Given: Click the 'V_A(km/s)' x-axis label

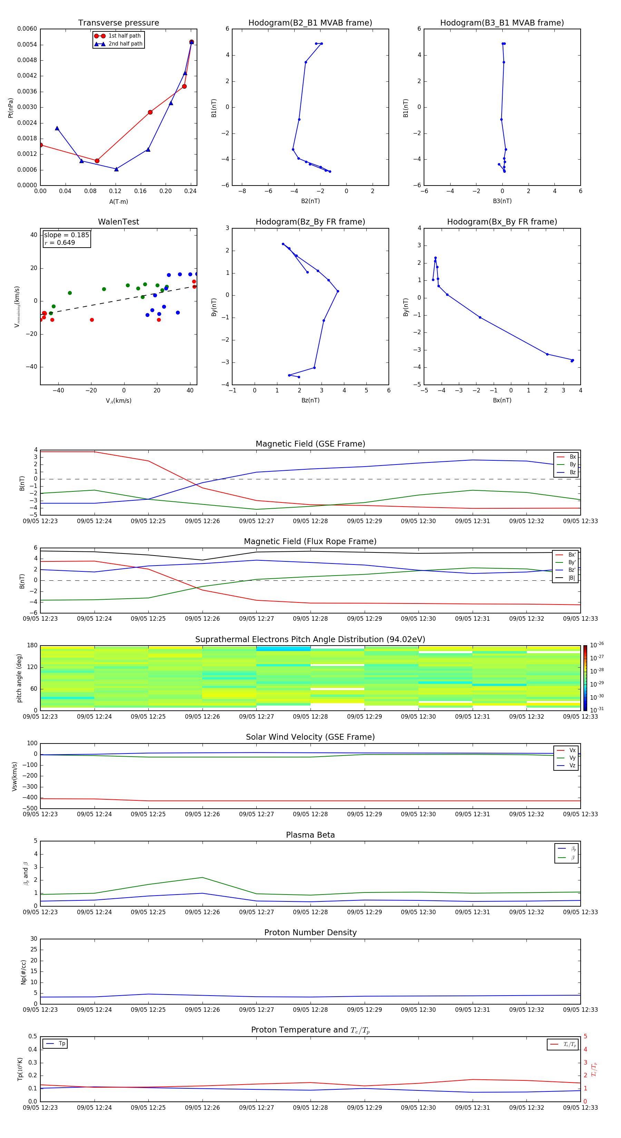Looking at the screenshot, I should [x=118, y=401].
